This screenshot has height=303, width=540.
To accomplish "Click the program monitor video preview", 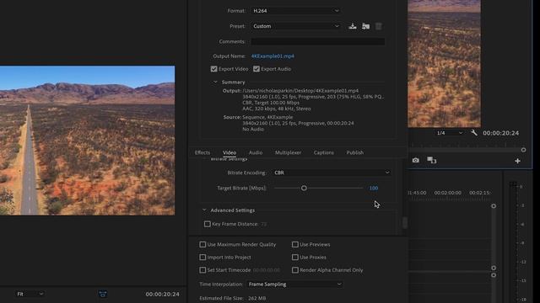I will coord(445,64).
